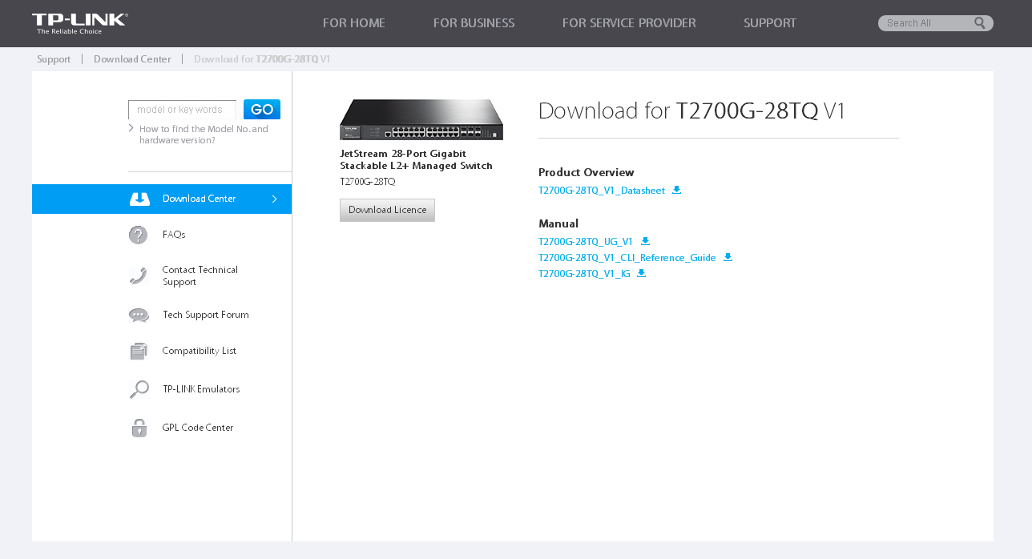Viewport: 1032px width, 559px height.
Task: Click the Contact Technical Support phone icon
Action: pos(139,275)
